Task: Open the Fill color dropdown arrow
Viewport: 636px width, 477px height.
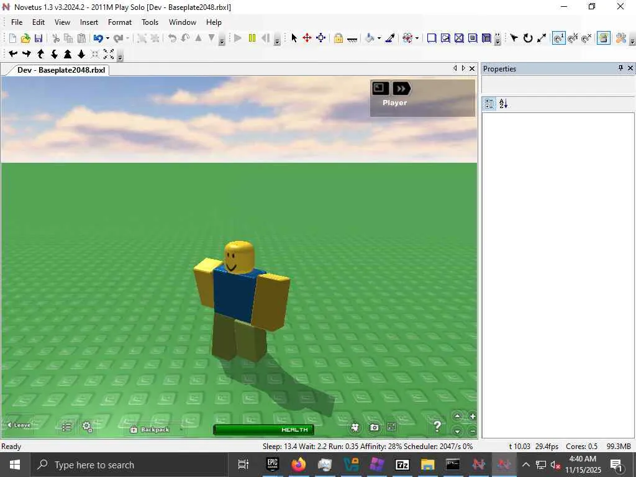Action: coord(379,39)
